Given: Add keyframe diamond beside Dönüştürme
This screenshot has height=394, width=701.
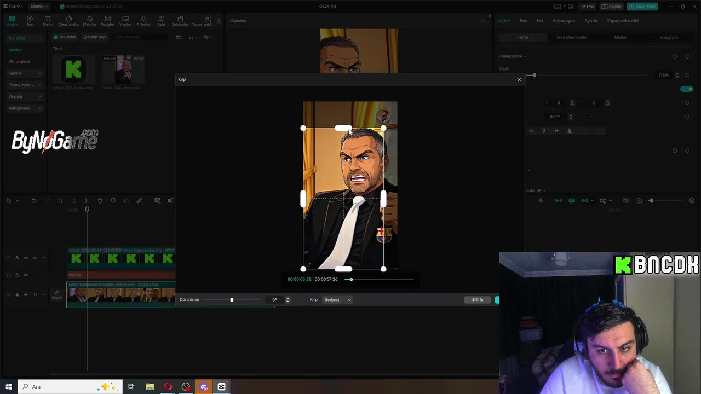Looking at the screenshot, I should [687, 56].
